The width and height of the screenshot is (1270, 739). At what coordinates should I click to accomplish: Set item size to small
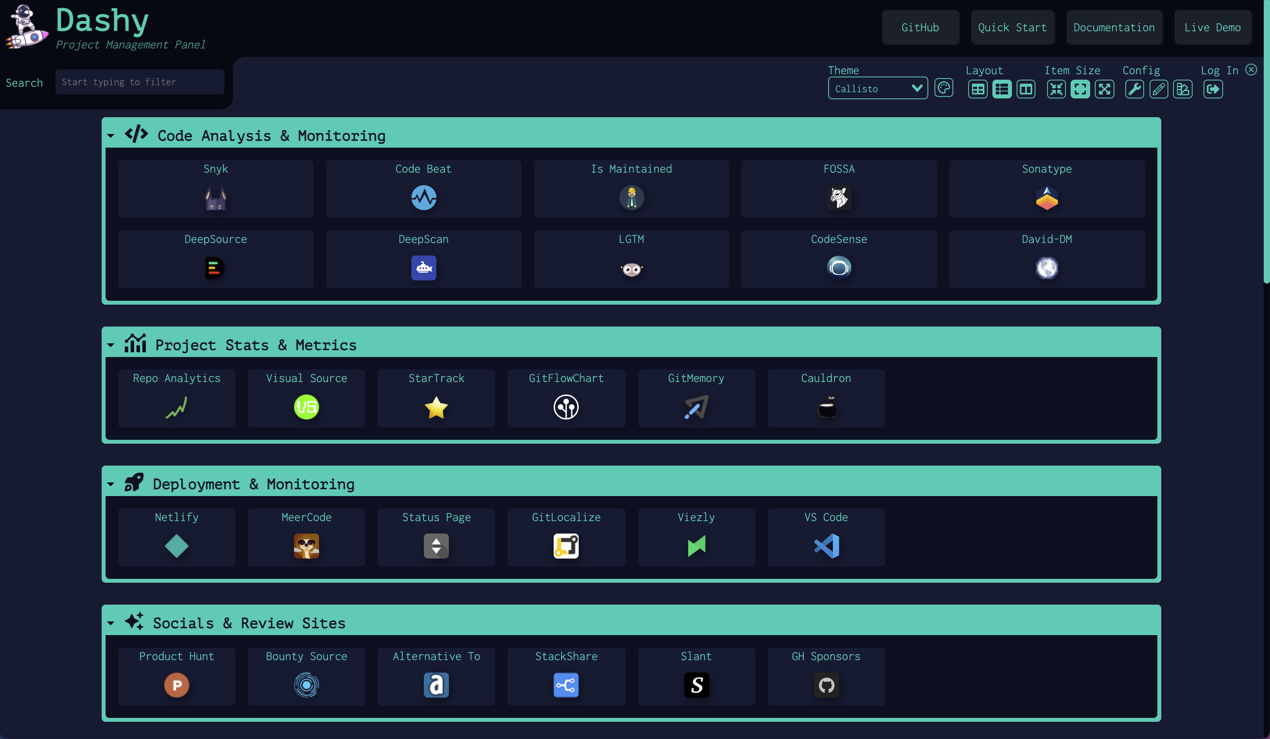pyautogui.click(x=1056, y=89)
